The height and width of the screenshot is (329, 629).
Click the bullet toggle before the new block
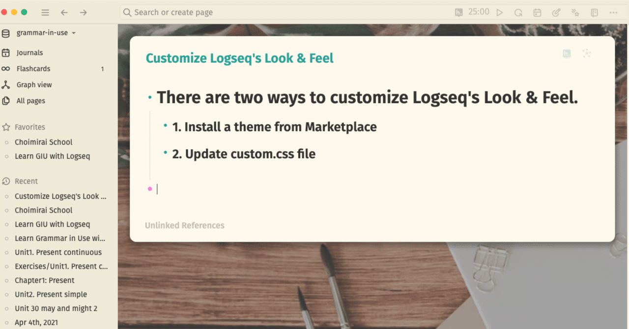149,189
